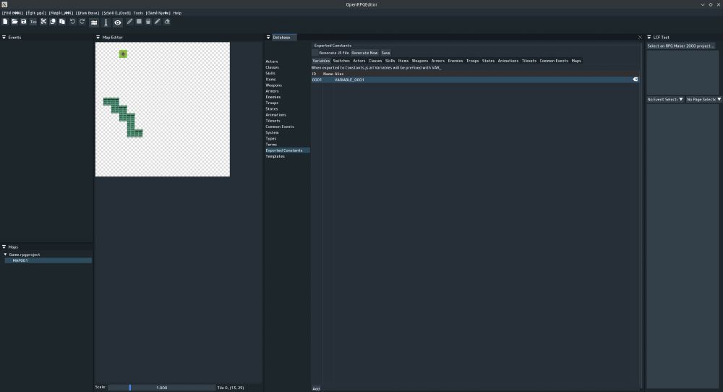Screen dimensions: 723x392
Task: Select the grid map mode icon
Action: point(94,22)
